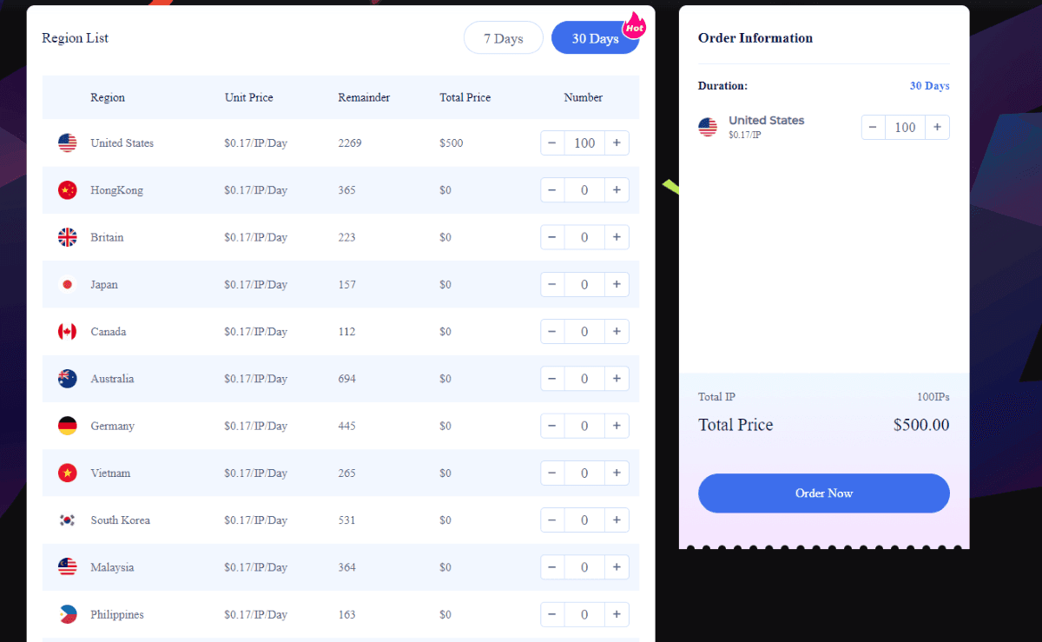Click the Japan flag icon
The image size is (1042, 642).
[x=68, y=285]
